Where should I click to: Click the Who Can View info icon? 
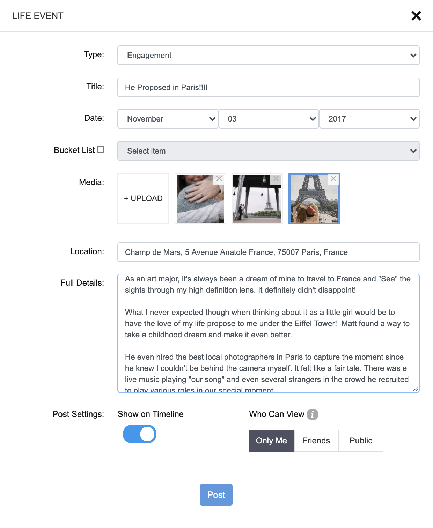coord(313,415)
